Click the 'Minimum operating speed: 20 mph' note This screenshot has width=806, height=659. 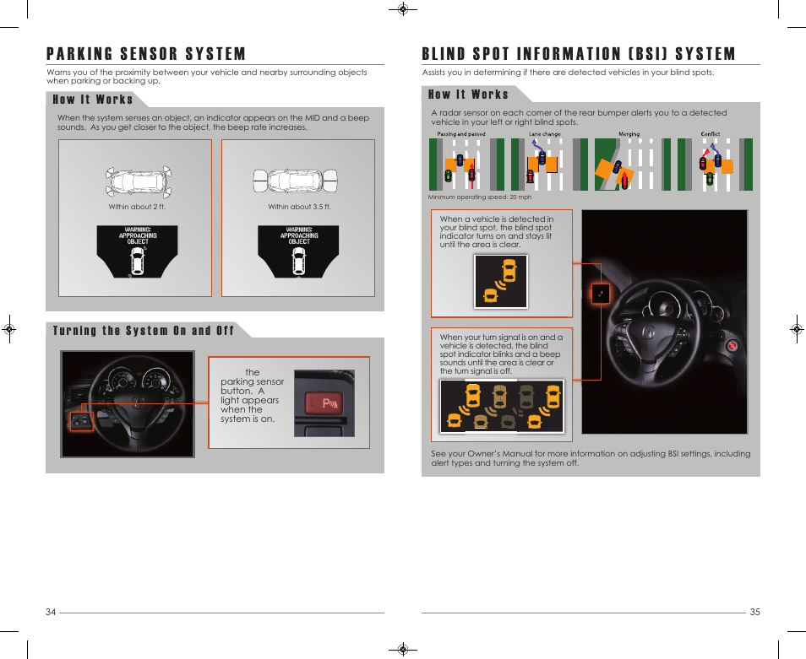pos(480,197)
